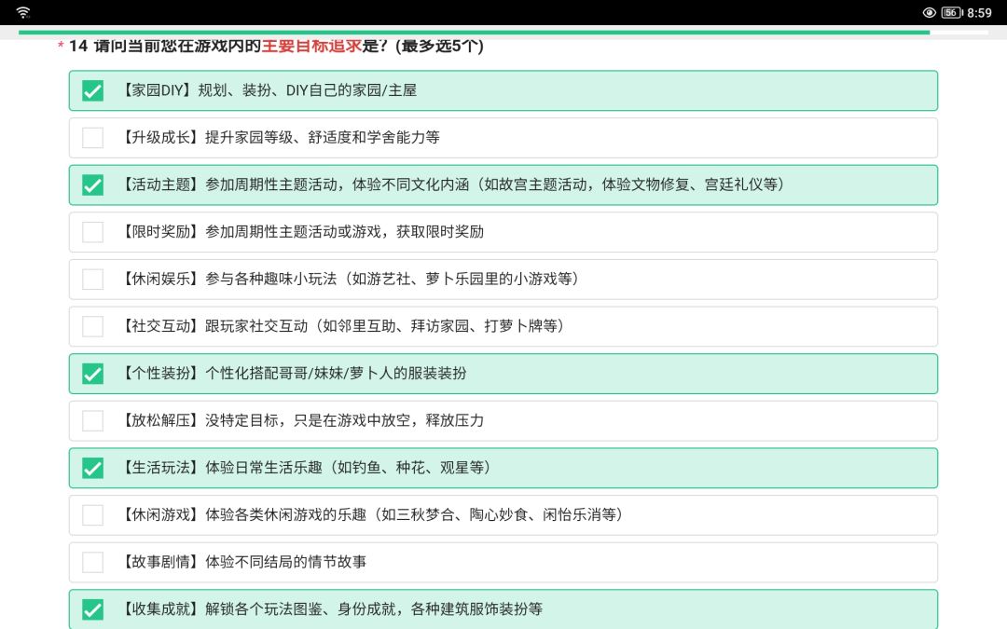Image resolution: width=1007 pixels, height=629 pixels.
Task: Click option text 体验日常生活乐趣
Action: tap(263, 468)
